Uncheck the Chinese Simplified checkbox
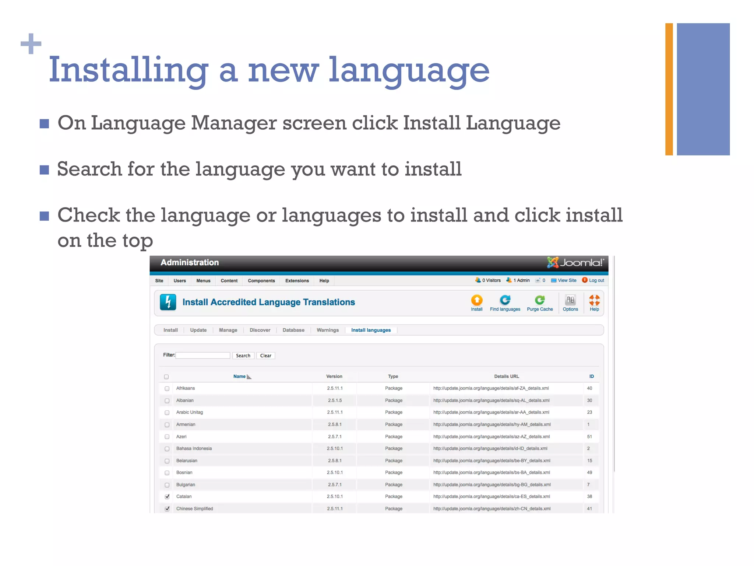754x566 pixels. tap(167, 509)
